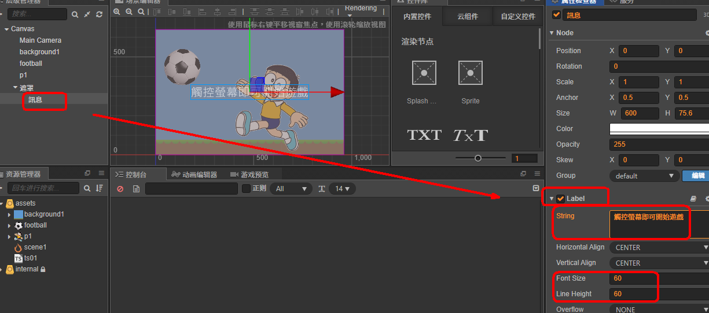
Task: Select the 云组件 tab
Action: pos(468,17)
